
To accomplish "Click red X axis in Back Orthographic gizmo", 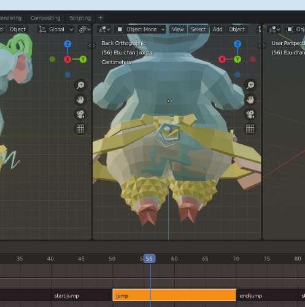I will tap(222, 60).
